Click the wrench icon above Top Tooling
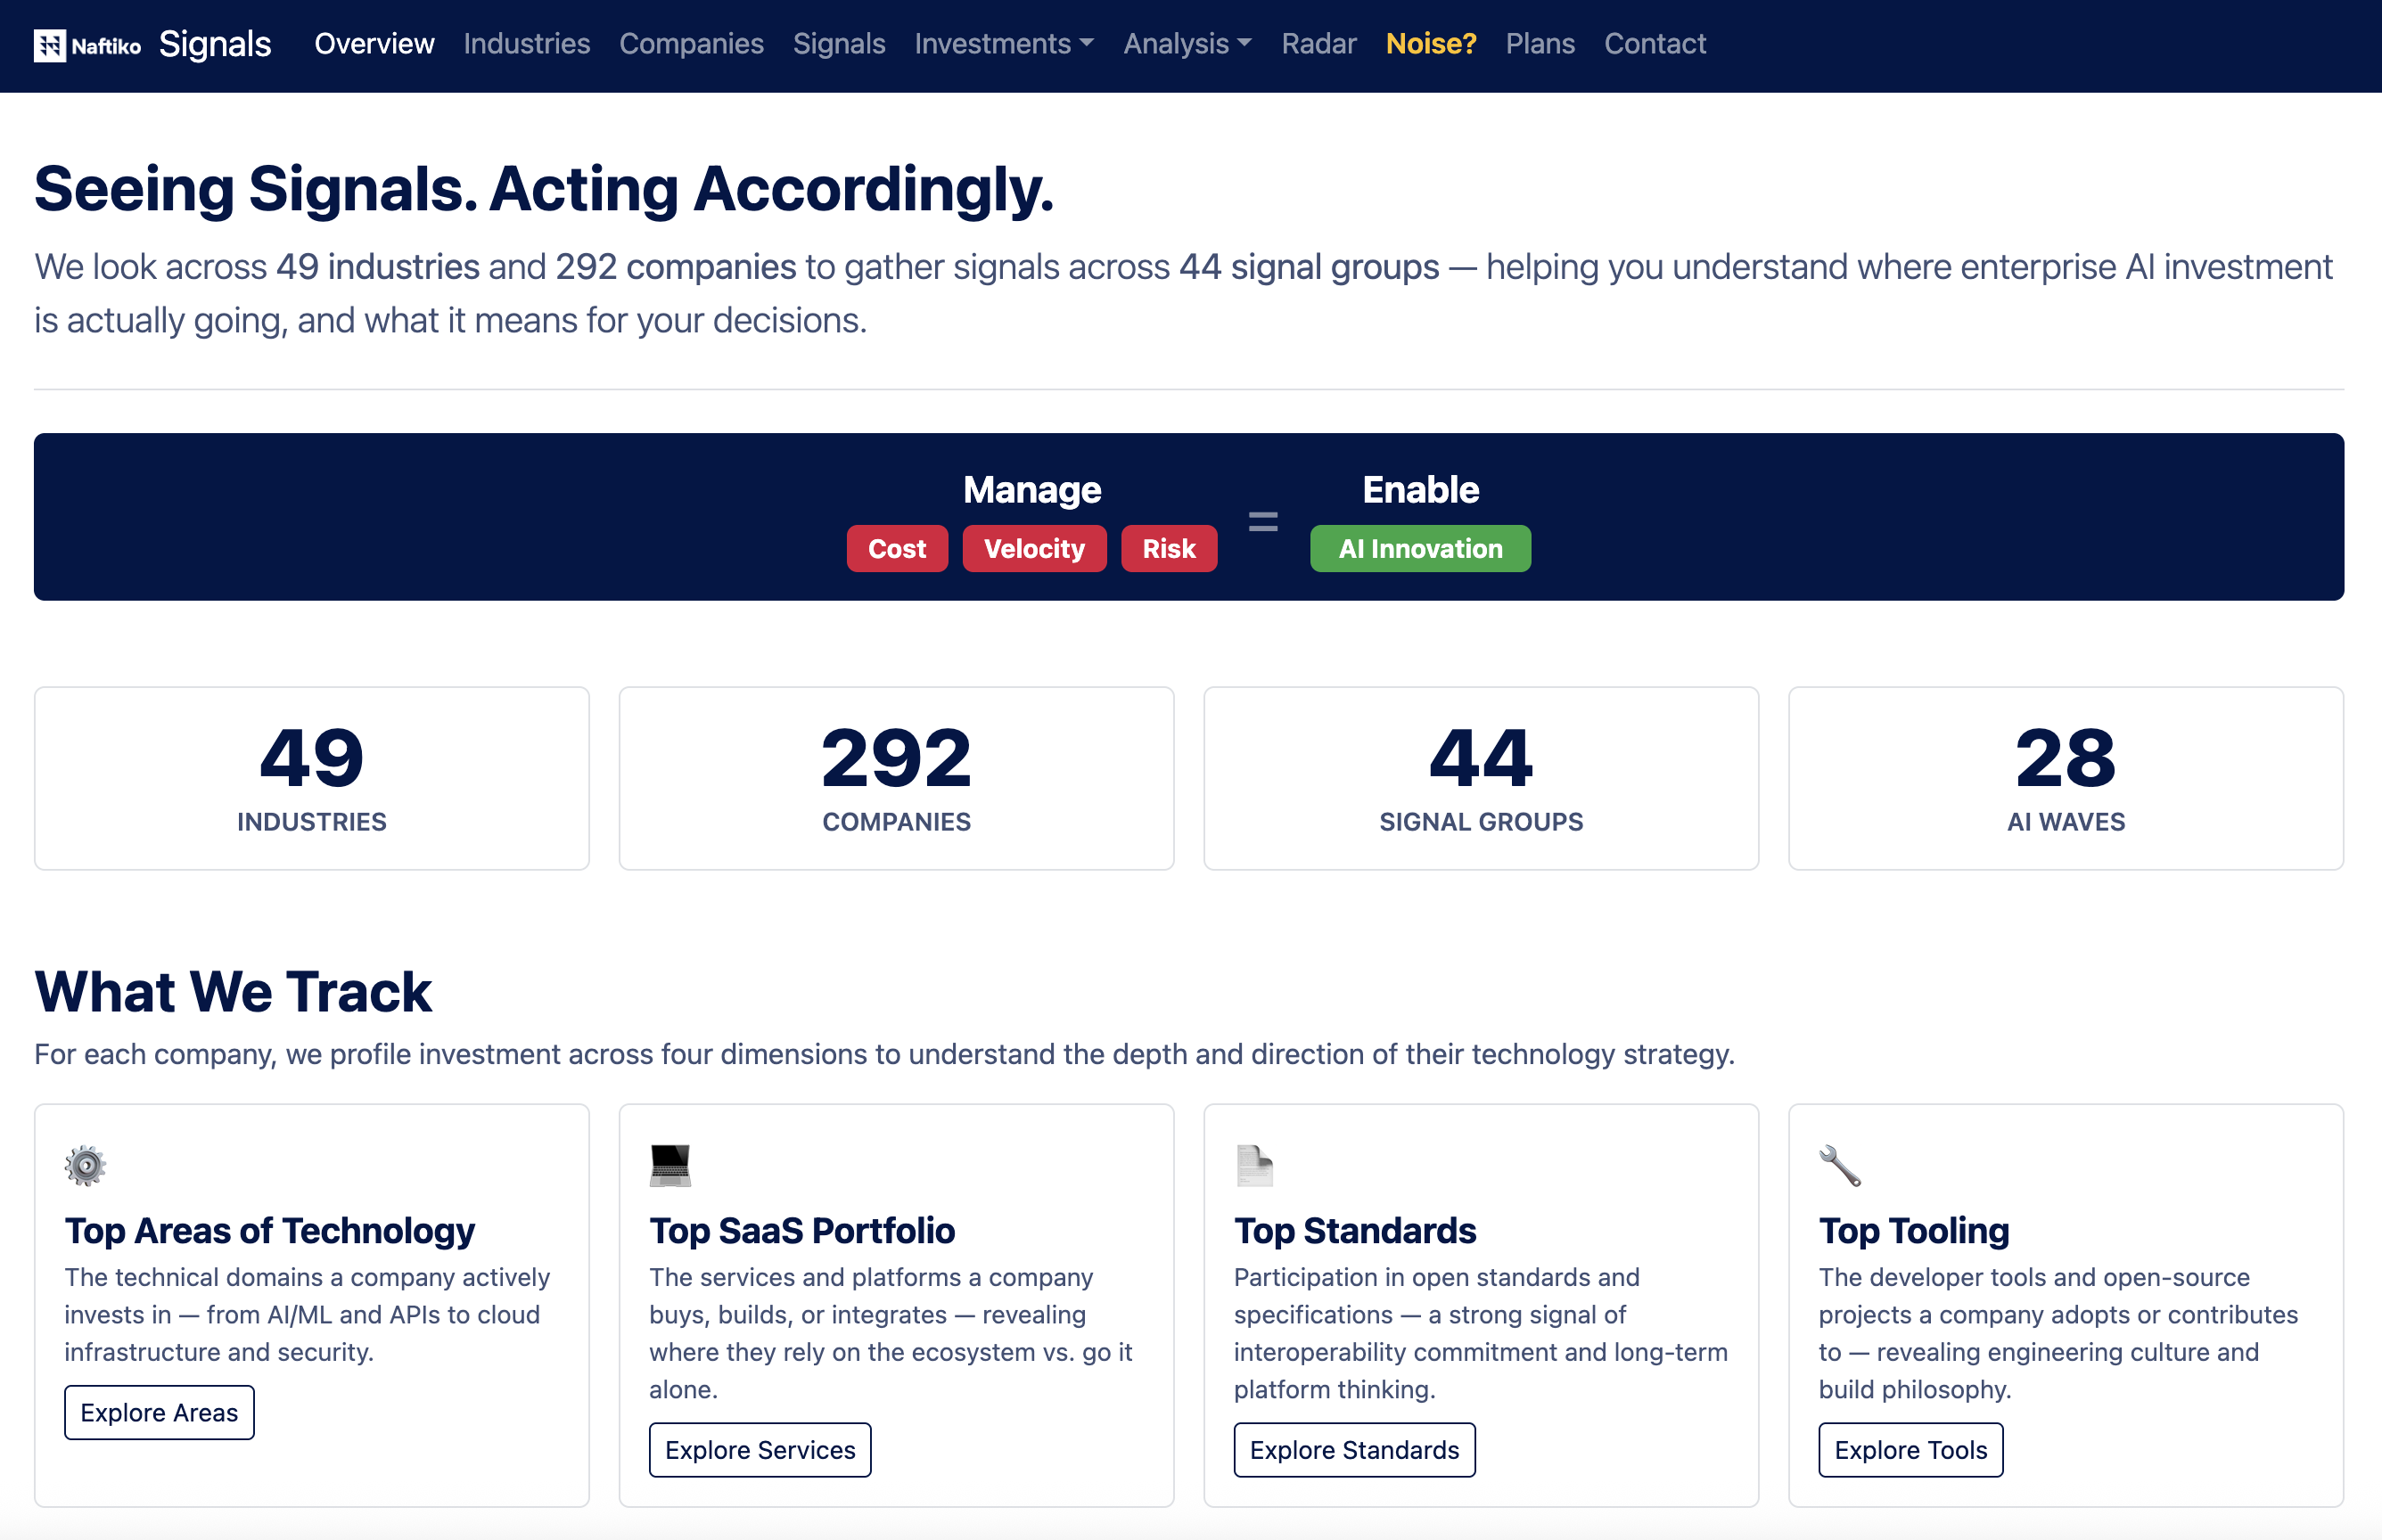Image resolution: width=2382 pixels, height=1540 pixels. click(1839, 1165)
